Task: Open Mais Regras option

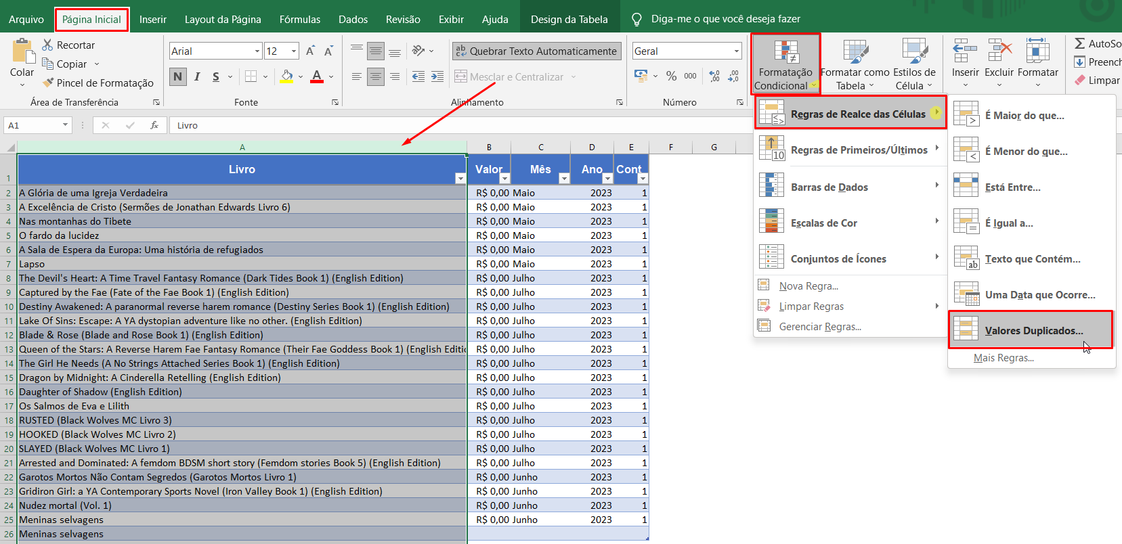Action: (1004, 358)
